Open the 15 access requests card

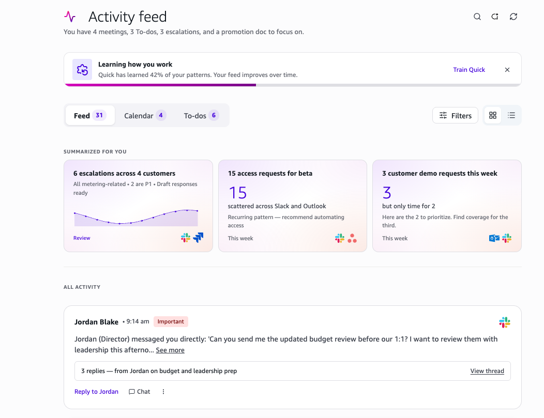(293, 206)
